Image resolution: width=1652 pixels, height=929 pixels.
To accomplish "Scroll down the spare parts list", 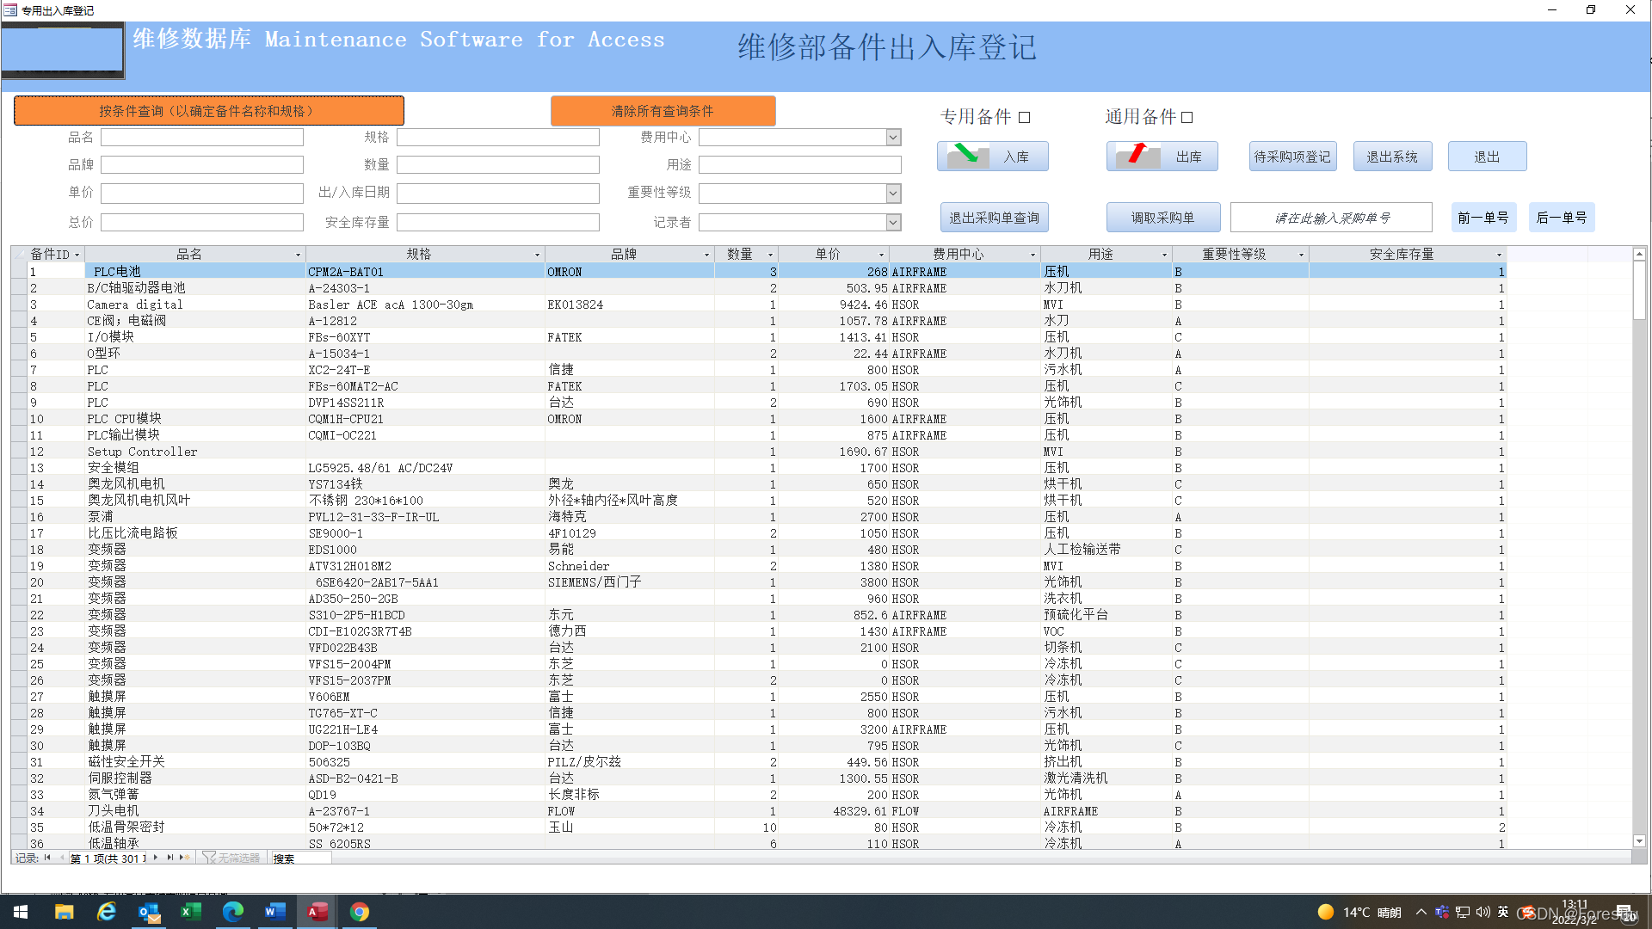I will [1638, 841].
